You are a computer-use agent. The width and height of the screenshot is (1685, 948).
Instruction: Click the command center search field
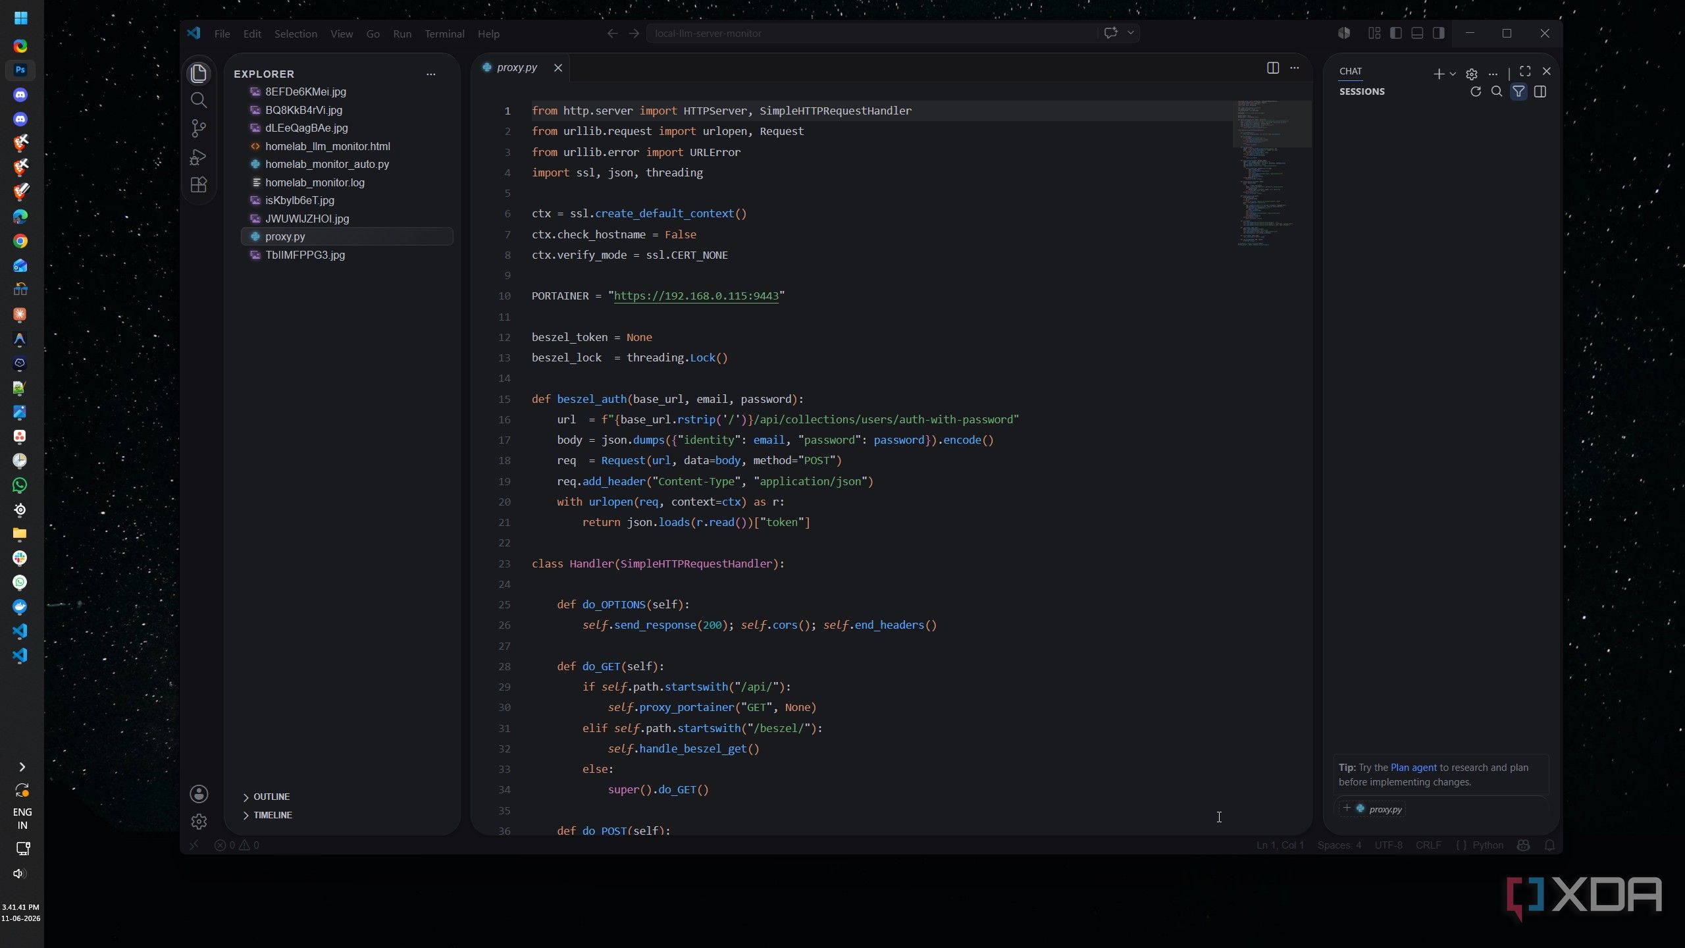point(871,33)
